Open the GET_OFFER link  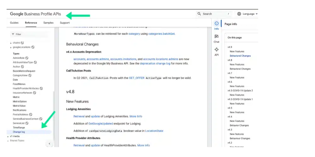point(137,78)
